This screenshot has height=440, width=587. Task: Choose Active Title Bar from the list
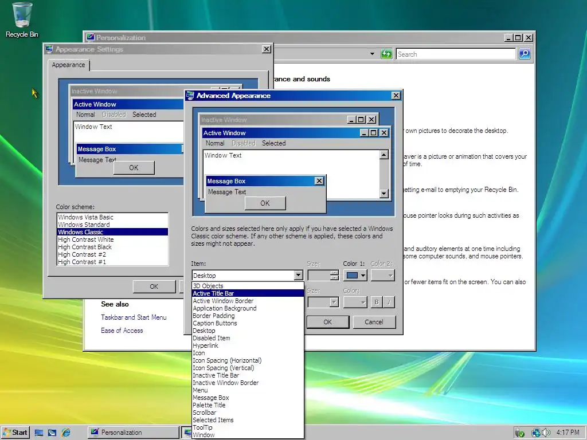[248, 293]
